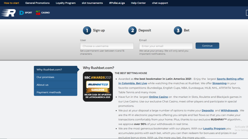Select Our promises sidebar tab
This screenshot has height=139, width=248.
[x=55, y=77]
